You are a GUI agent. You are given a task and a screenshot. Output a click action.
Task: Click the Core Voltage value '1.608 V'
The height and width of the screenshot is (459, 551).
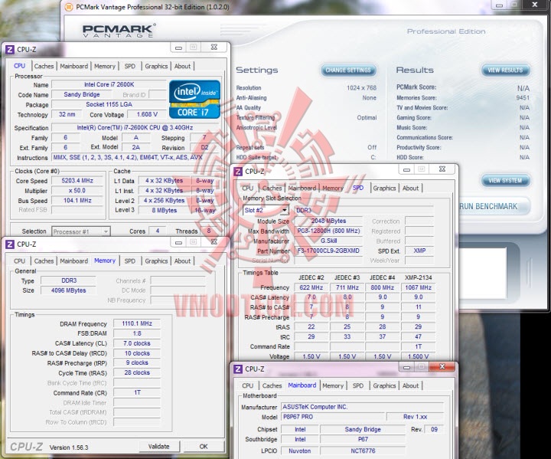147,114
